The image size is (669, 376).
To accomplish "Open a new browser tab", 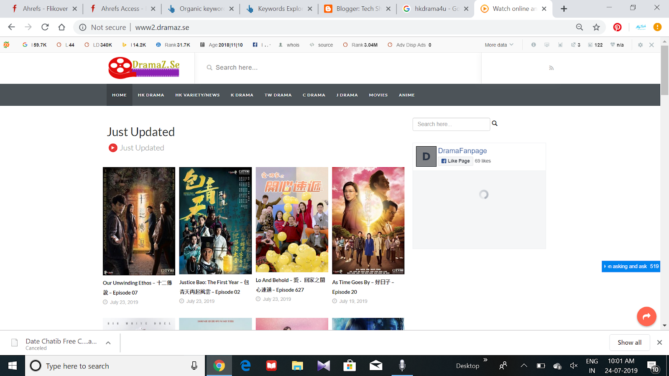I will [x=564, y=9].
